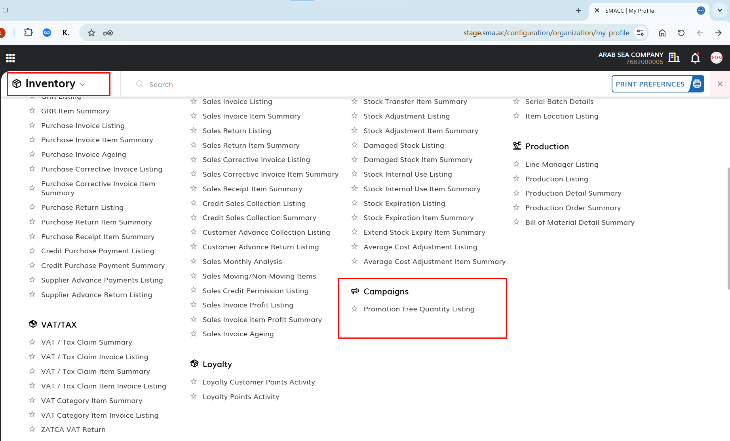Open the site settings tune icon
The height and width of the screenshot is (441, 730).
640,32
